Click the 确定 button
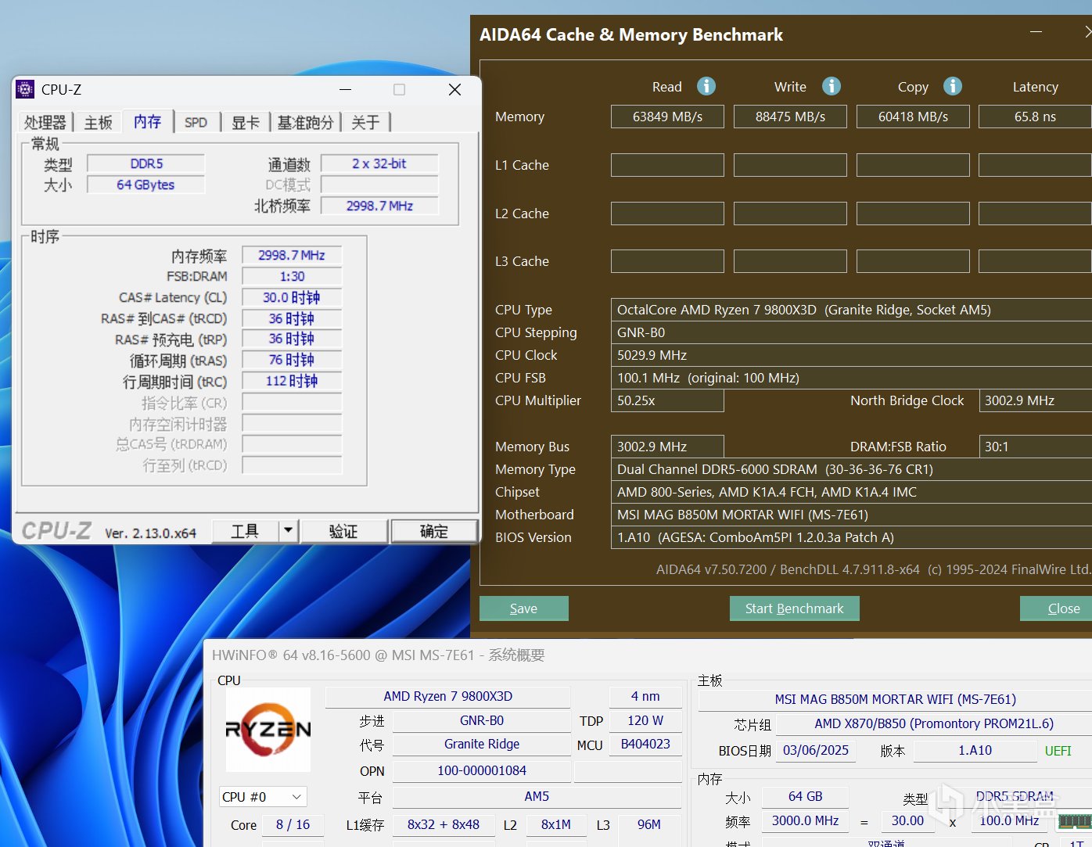The width and height of the screenshot is (1092, 847). coord(433,531)
